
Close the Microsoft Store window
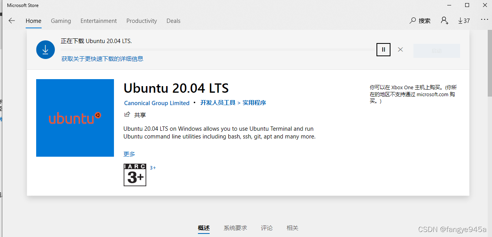485,5
